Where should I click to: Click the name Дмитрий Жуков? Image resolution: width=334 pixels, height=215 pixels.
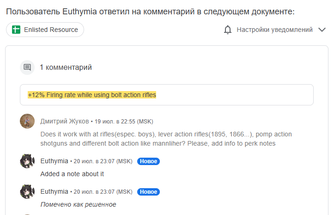click(65, 121)
